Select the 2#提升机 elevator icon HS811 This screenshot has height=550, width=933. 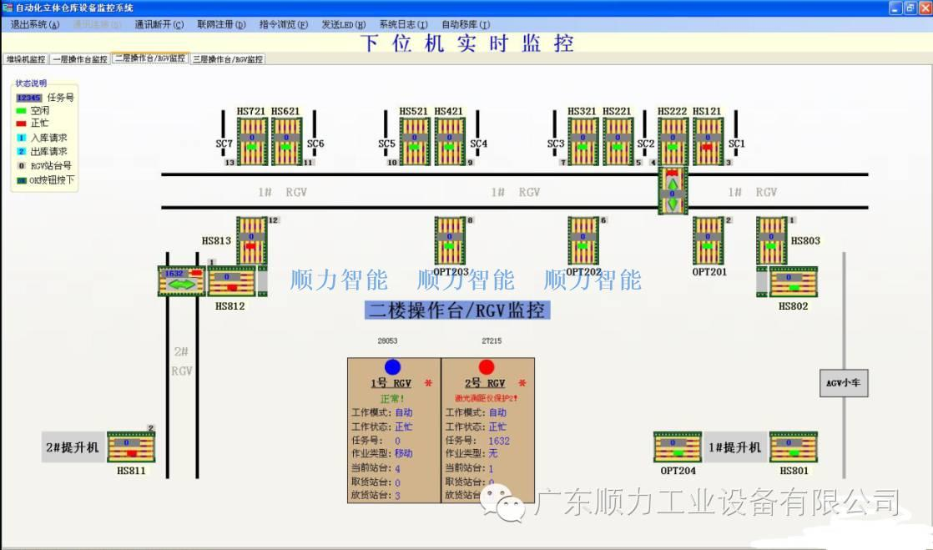click(131, 448)
